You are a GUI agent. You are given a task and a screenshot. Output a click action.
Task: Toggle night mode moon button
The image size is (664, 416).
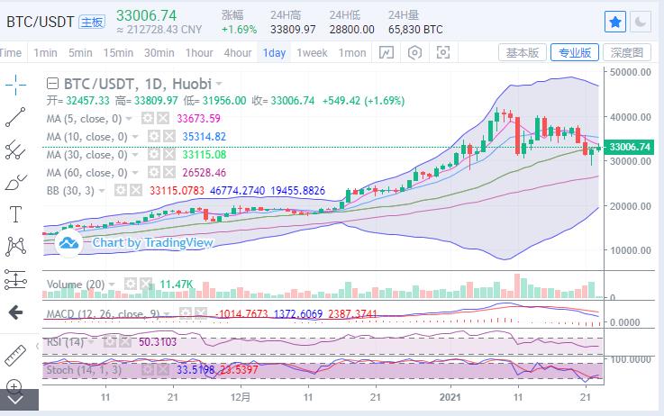641,22
